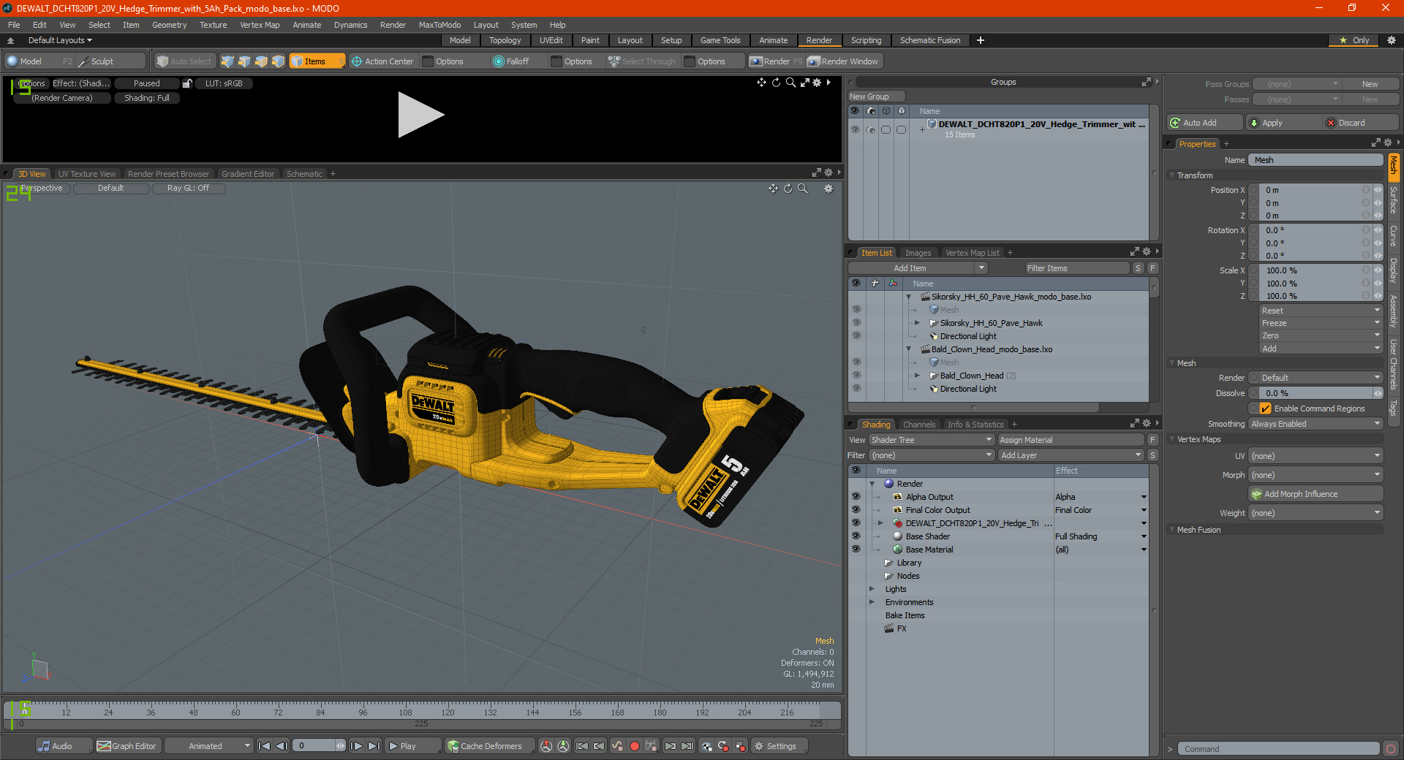Expand Sikorsky_HH_60_Pave_Hawk tree item
The image size is (1404, 760).
point(917,323)
